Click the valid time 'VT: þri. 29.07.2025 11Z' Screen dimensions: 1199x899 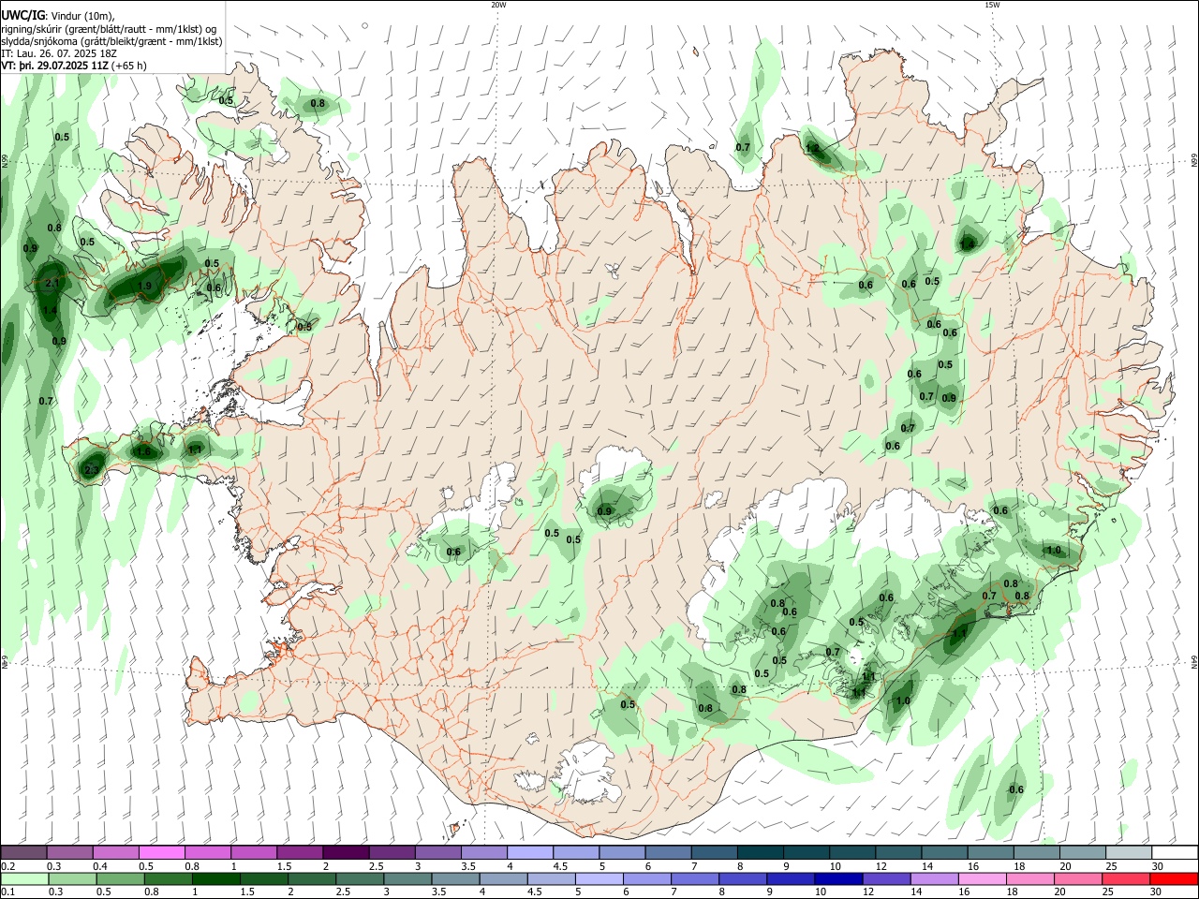(x=55, y=66)
